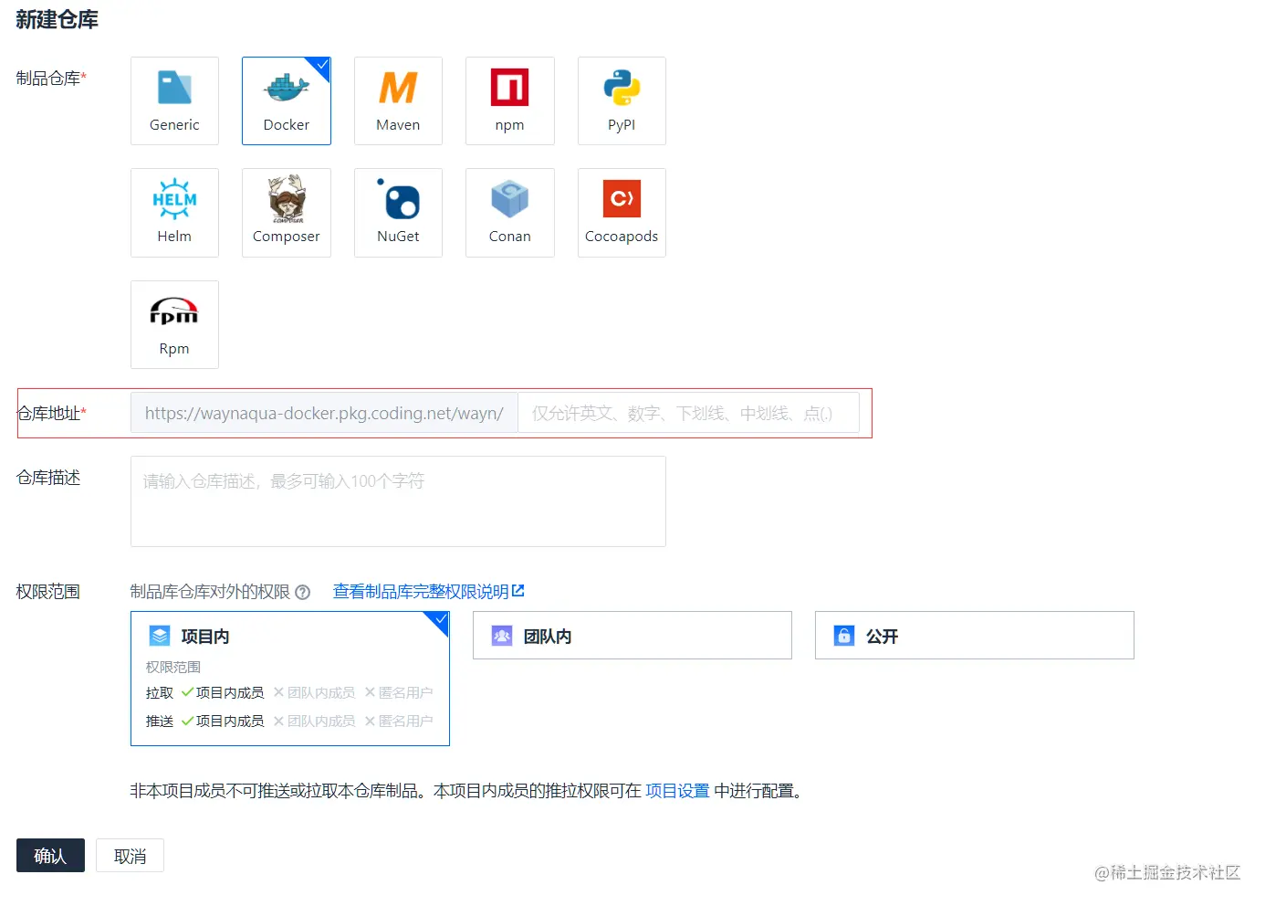Open the 项目设置 link
The image size is (1265, 906).
click(676, 790)
